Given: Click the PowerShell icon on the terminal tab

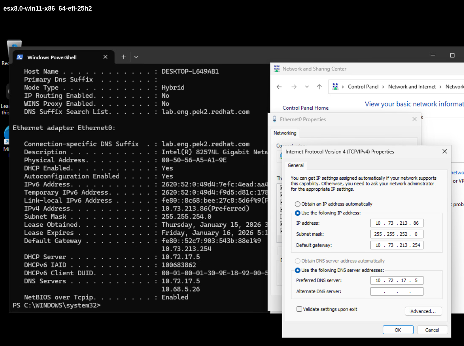Looking at the screenshot, I should click(x=20, y=57).
